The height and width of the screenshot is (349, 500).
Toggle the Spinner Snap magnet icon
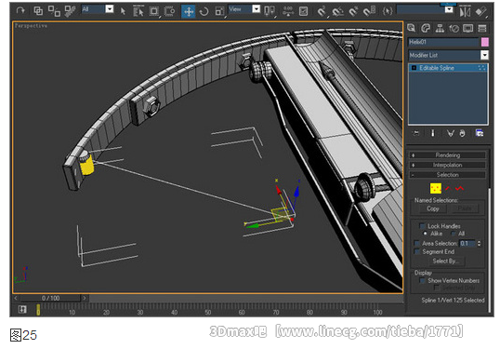click(370, 11)
